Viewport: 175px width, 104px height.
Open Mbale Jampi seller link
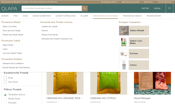coord(140,102)
